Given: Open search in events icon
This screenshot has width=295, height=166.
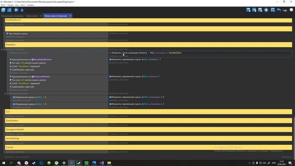Looking at the screenshot, I should (x=291, y=10).
